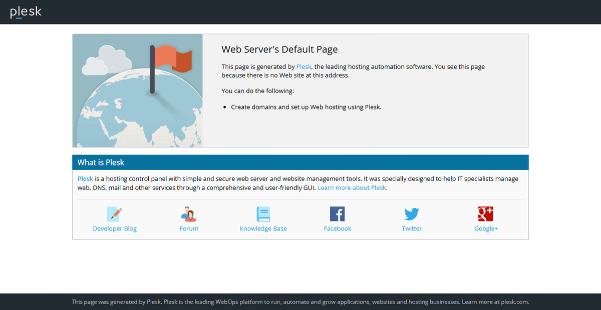Open the Knowledge Base book icon
This screenshot has width=601, height=310.
point(263,214)
